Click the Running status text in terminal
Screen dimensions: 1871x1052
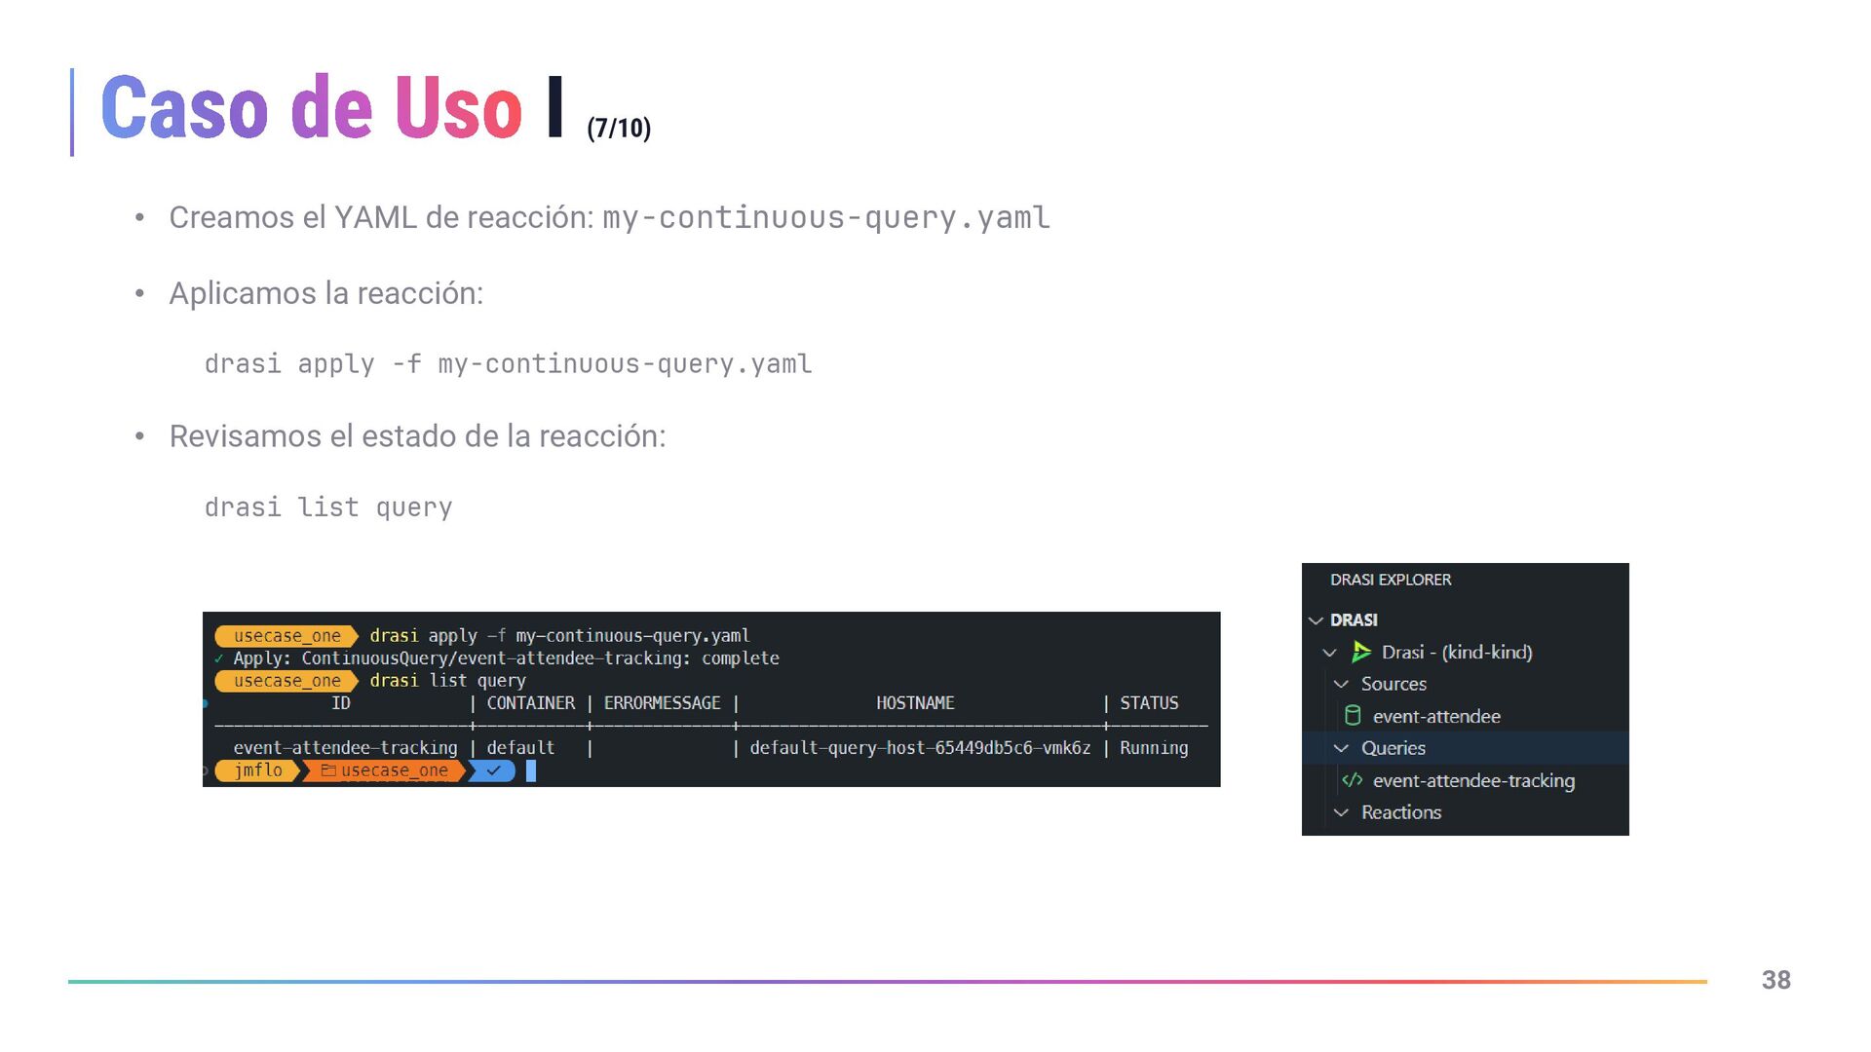click(1154, 748)
